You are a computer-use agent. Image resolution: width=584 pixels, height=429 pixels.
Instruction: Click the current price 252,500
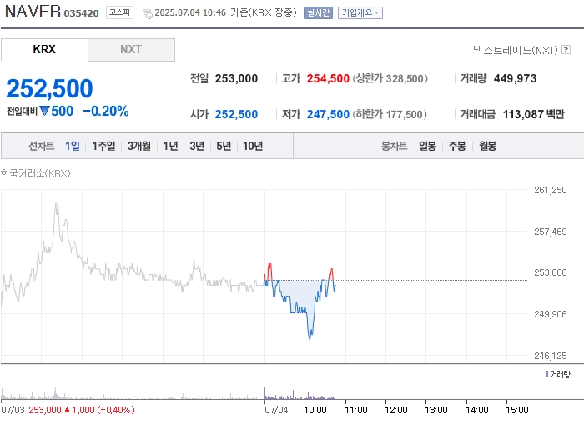49,88
